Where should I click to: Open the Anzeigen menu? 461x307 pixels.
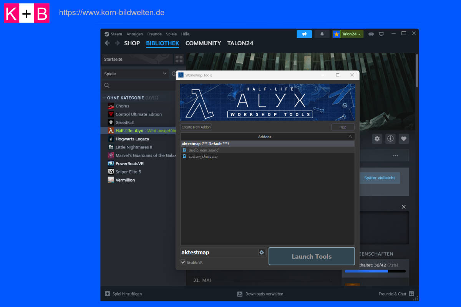134,34
